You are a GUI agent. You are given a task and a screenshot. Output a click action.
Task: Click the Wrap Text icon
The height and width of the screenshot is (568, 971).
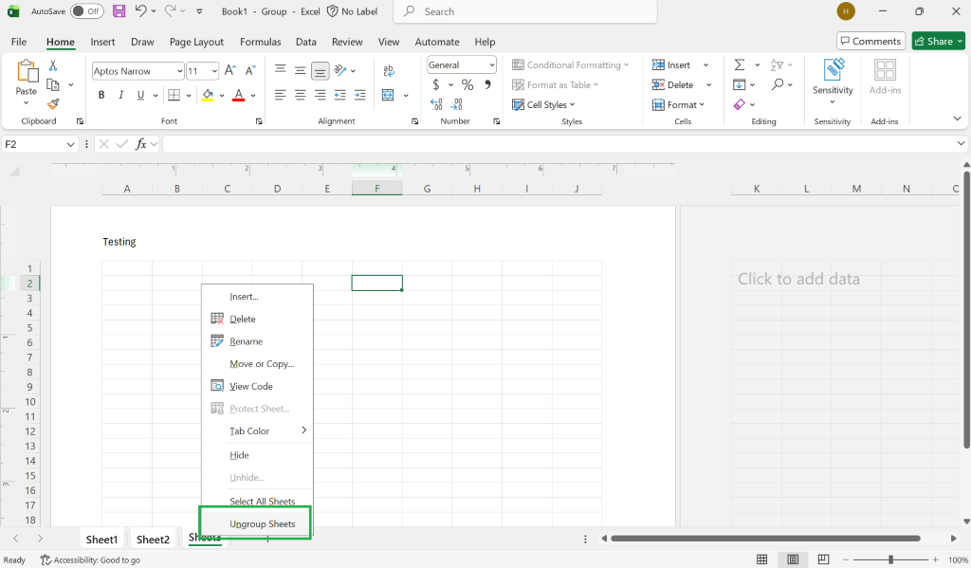(389, 70)
